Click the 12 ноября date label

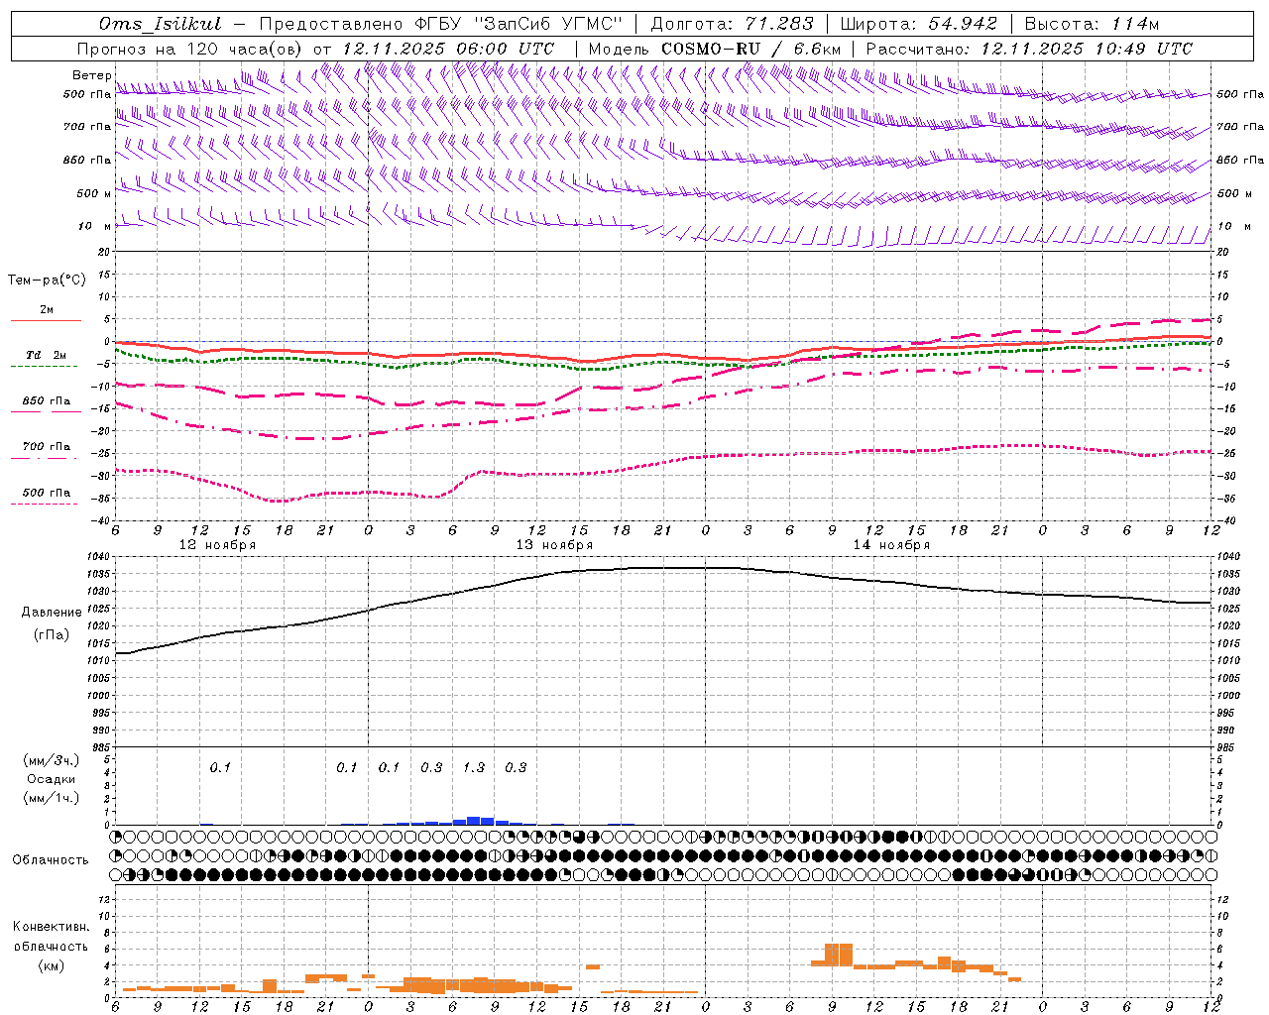pyautogui.click(x=217, y=545)
